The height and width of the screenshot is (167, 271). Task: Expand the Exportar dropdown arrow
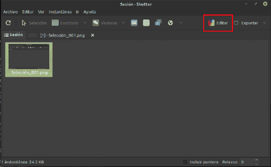pyautogui.click(x=264, y=23)
